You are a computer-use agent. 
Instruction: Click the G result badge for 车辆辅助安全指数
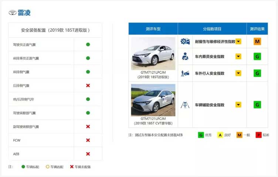coord(257,105)
